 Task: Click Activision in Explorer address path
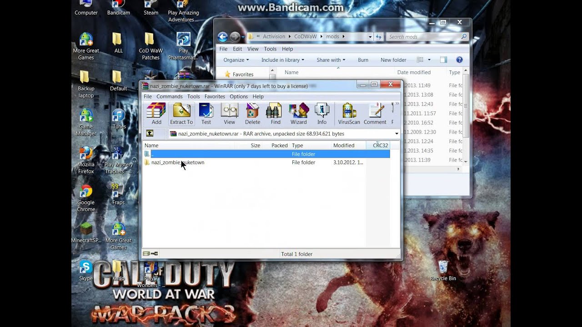(x=274, y=37)
